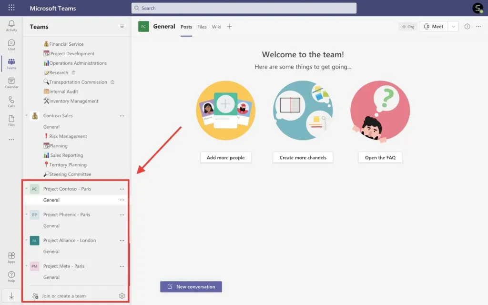Click Add more people button
Screen dimensions: 488x305
pyautogui.click(x=225, y=157)
